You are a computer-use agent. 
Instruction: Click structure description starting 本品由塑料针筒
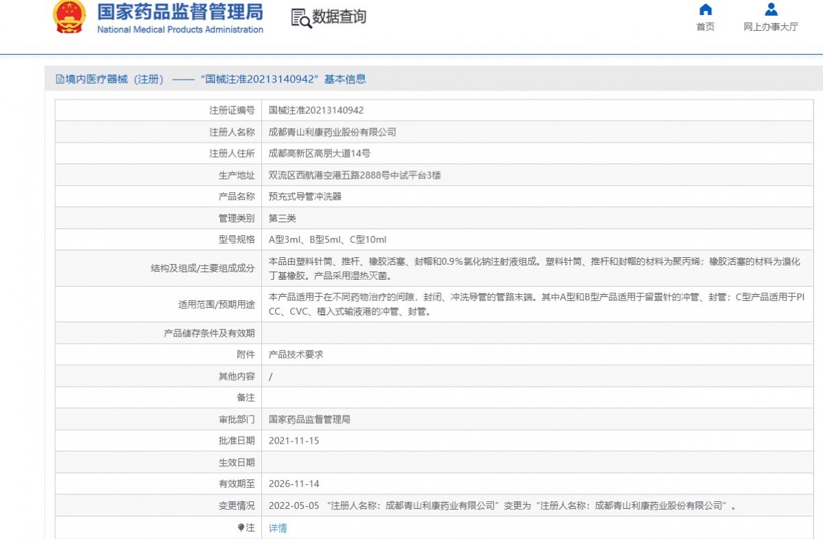pyautogui.click(x=535, y=268)
